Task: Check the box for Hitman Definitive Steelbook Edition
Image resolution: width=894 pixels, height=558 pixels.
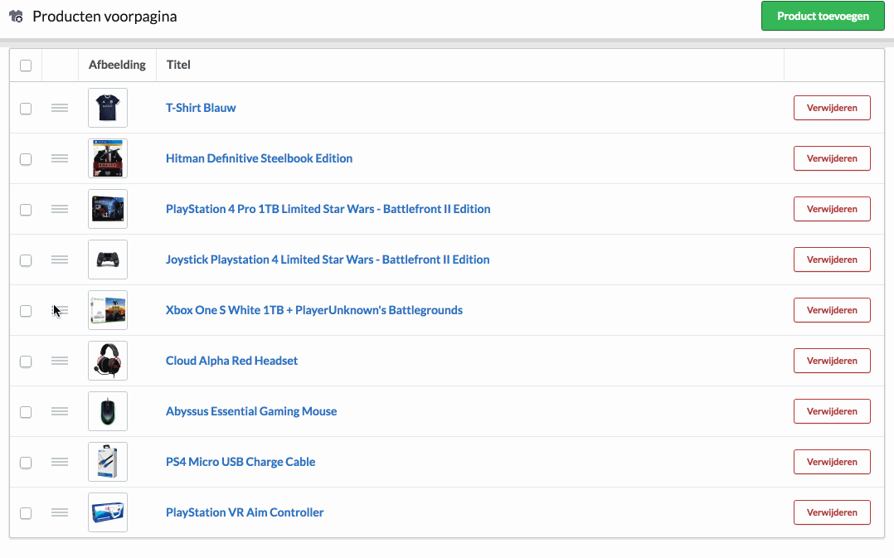Action: click(x=26, y=159)
